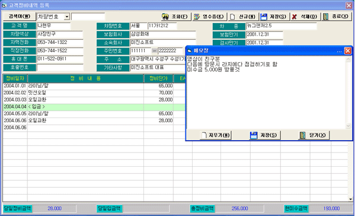Viewport: 355px width, 216px height.
Task: Click address field 대구광역시 수성구
Action: pos(158,59)
